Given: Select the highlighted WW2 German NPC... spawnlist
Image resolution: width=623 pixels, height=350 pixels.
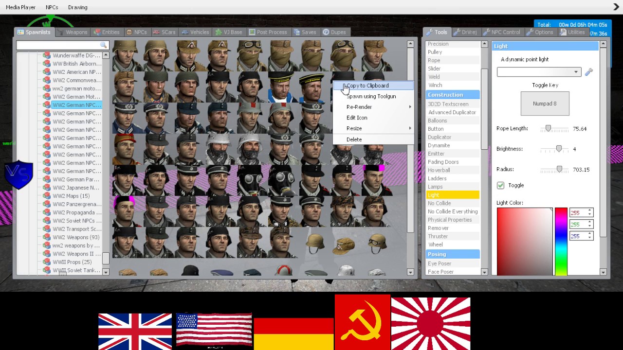Looking at the screenshot, I should click(x=76, y=105).
